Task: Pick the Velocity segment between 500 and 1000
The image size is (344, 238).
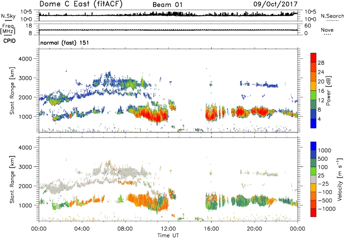Action: point(313,154)
